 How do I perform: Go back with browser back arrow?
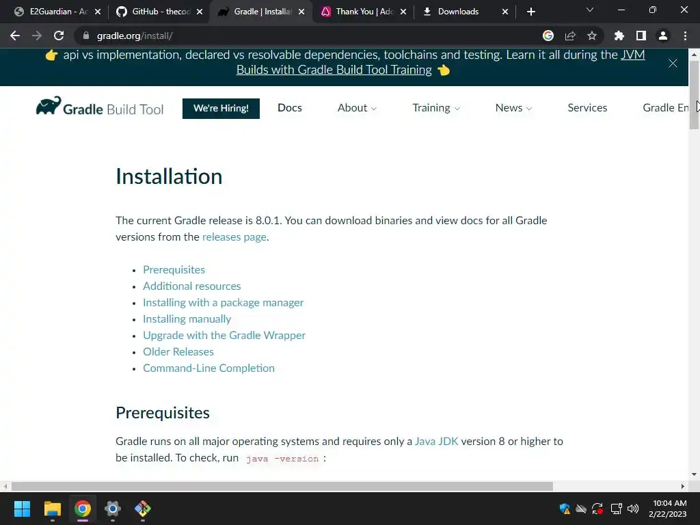click(x=15, y=36)
